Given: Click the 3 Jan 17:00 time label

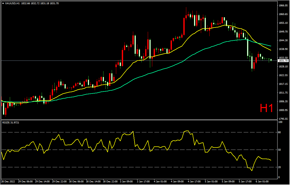Looking at the screenshot, I should pyautogui.click(x=143, y=182).
